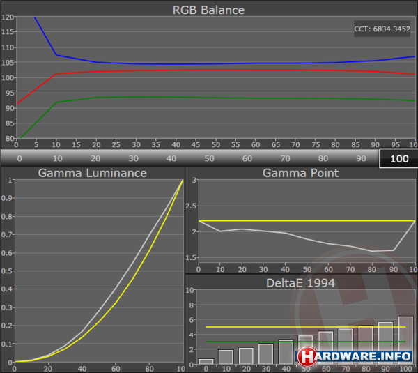Click the 40 step in grayscale strip
Viewport: 418px width, 373px height.
(171, 158)
